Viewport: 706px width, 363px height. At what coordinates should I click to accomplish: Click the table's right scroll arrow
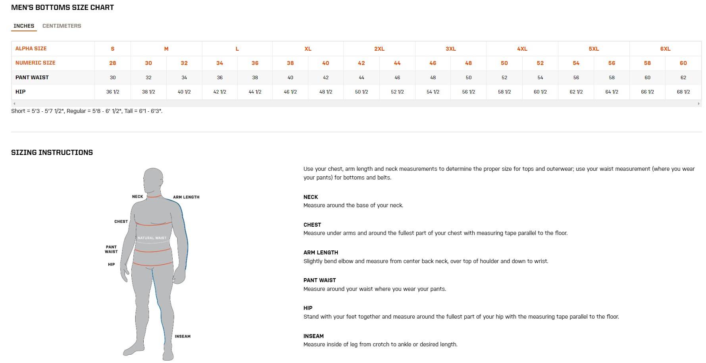(x=698, y=104)
